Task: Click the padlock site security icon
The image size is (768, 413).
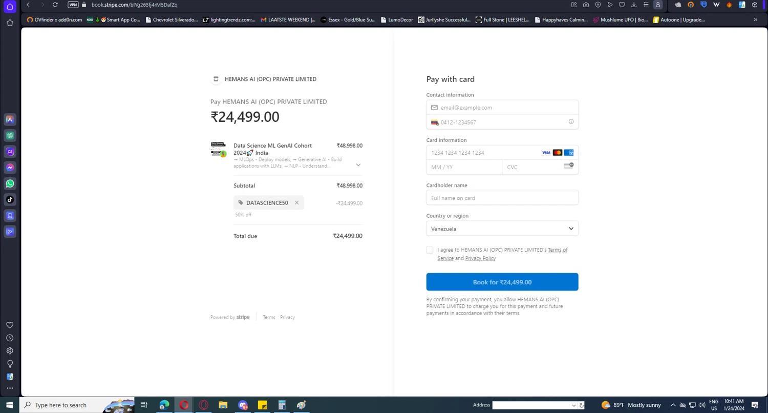Action: click(84, 5)
